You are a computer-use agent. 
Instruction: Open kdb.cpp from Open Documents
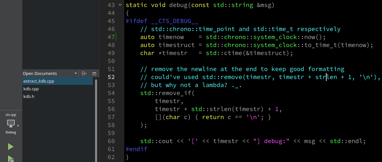point(31,89)
